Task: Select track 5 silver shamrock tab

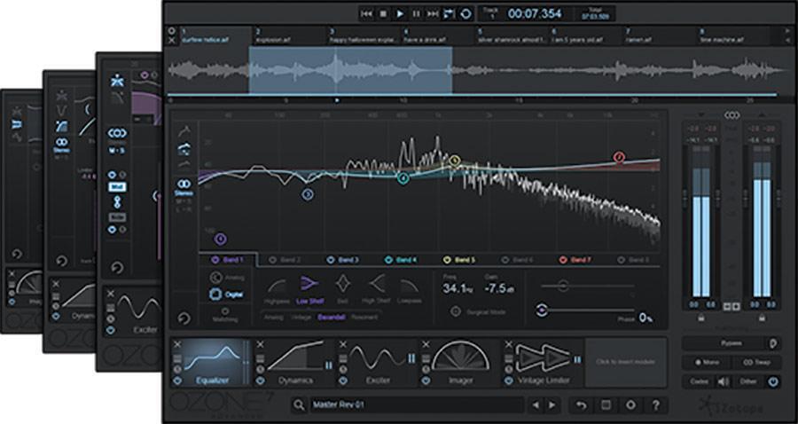Action: [x=512, y=35]
